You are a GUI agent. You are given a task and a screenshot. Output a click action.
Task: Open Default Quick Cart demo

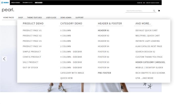pyautogui.click(x=146, y=30)
